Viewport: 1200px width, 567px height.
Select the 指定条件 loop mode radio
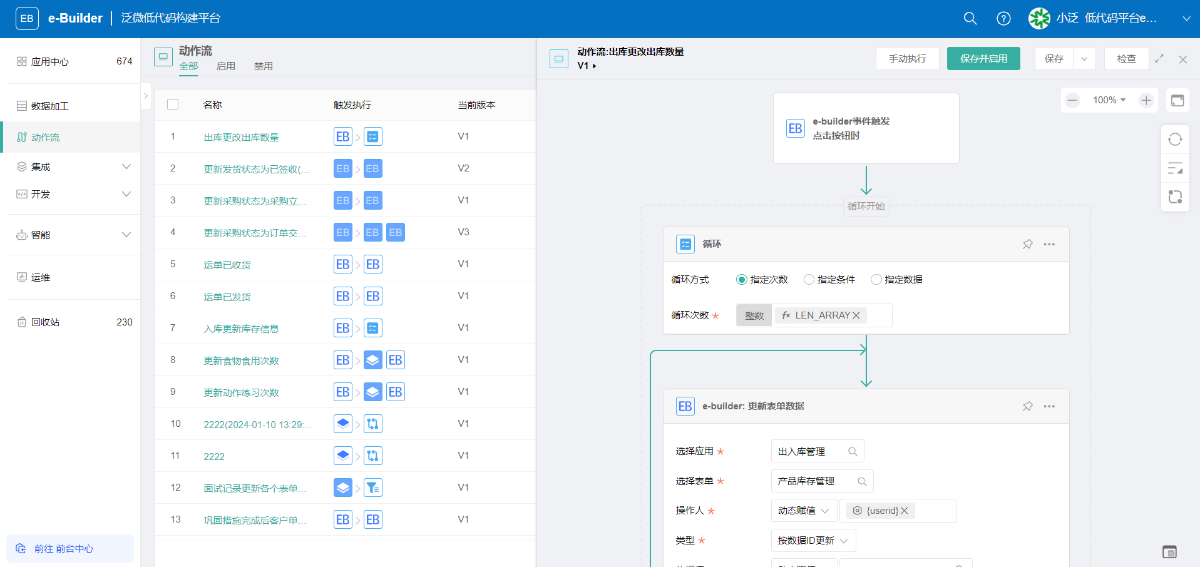[x=809, y=280]
